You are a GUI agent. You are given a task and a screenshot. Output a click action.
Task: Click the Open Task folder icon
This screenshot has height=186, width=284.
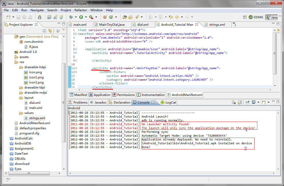[131, 17]
